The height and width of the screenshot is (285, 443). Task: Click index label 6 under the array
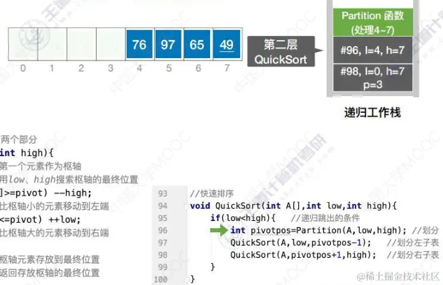pyautogui.click(x=198, y=68)
